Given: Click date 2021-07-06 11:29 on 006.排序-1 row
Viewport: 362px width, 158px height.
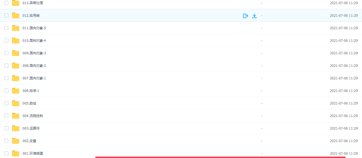Looking at the screenshot, I should click(344, 91).
